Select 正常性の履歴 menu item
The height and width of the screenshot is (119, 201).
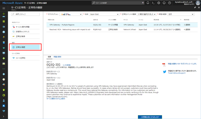[25, 47]
